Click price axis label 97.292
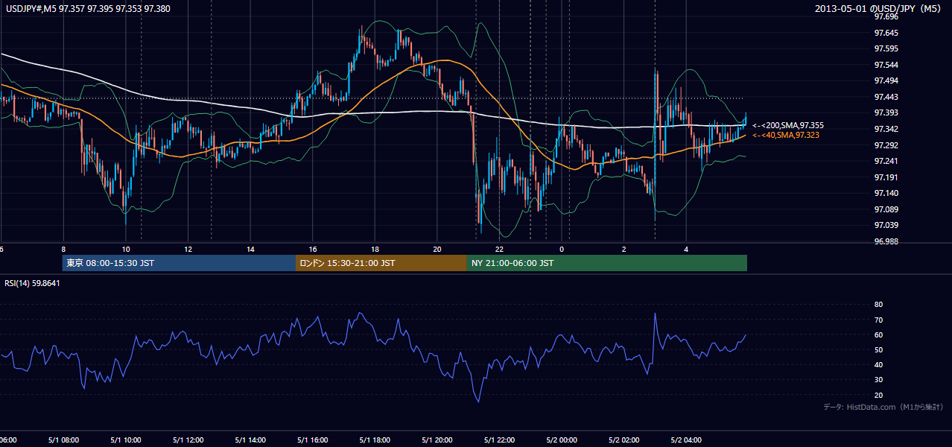 [x=886, y=145]
